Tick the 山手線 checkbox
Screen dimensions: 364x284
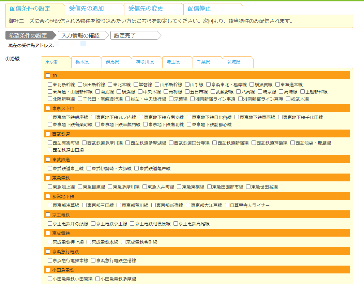(187, 84)
